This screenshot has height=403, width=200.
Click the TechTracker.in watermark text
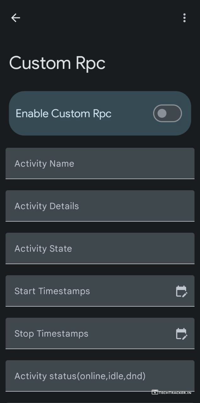[175, 393]
